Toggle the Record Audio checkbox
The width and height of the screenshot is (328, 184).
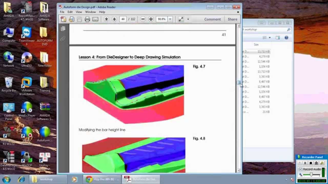tap(301, 169)
